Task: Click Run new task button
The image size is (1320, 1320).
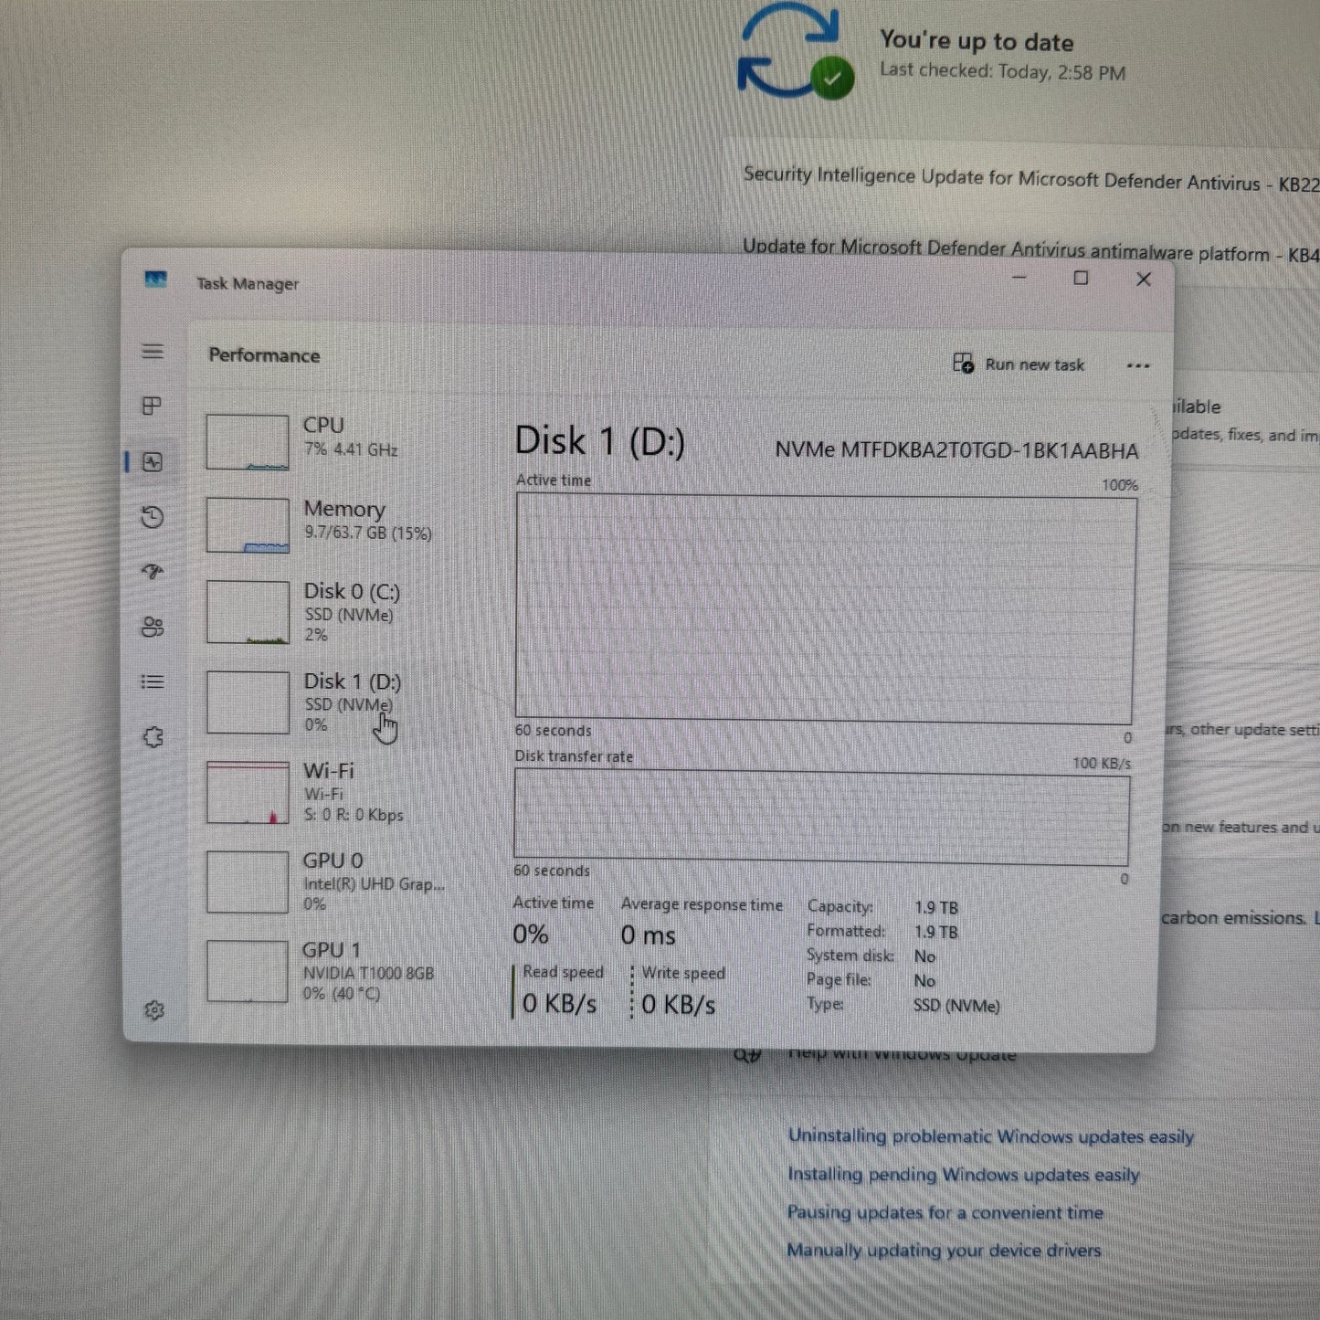Action: click(x=1019, y=364)
